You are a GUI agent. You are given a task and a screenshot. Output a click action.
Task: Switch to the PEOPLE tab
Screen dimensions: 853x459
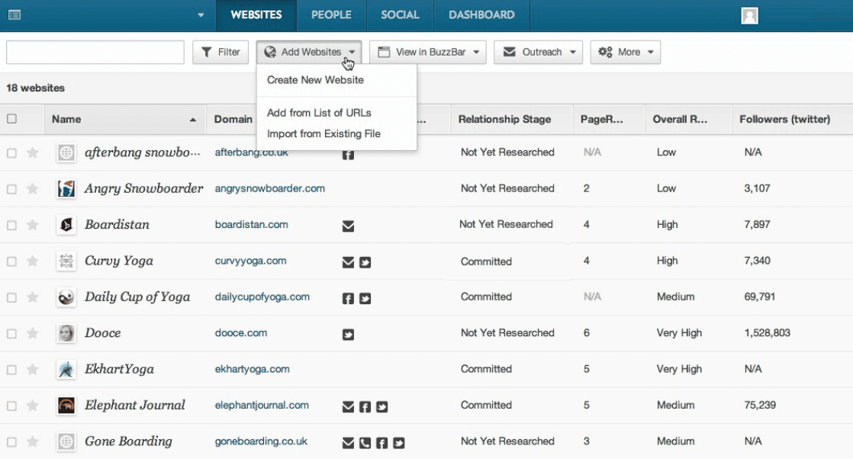click(331, 14)
